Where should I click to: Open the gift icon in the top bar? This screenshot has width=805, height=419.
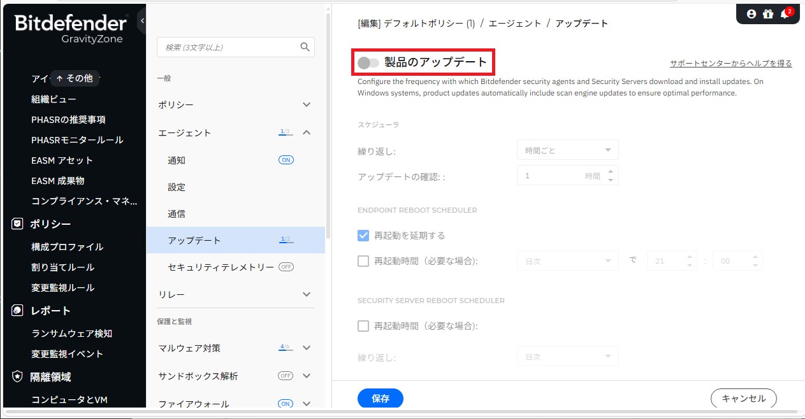coord(767,13)
